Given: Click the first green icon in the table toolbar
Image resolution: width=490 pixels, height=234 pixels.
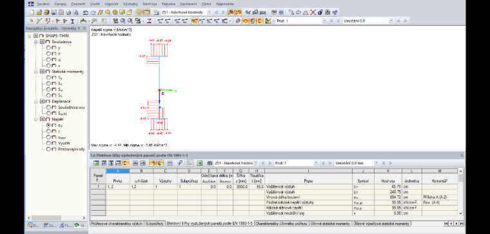Looking at the screenshot, I should pos(96,163).
